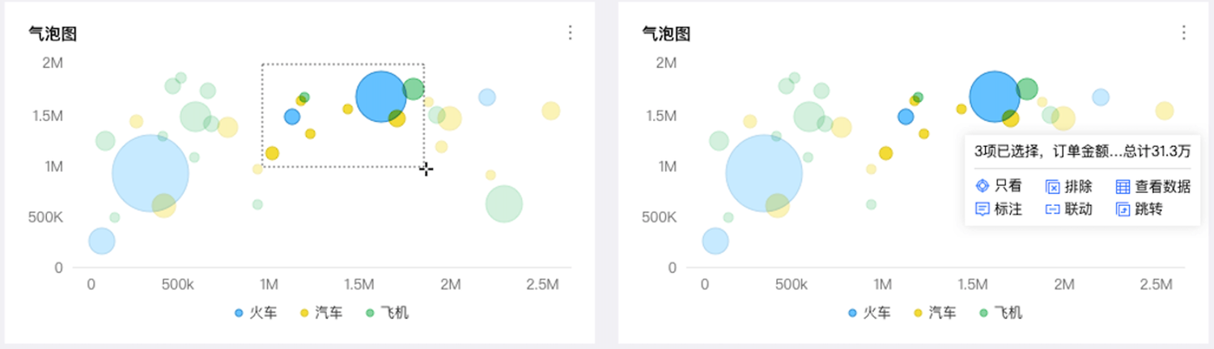Toggle 火车 legend in right chart

[x=869, y=313]
